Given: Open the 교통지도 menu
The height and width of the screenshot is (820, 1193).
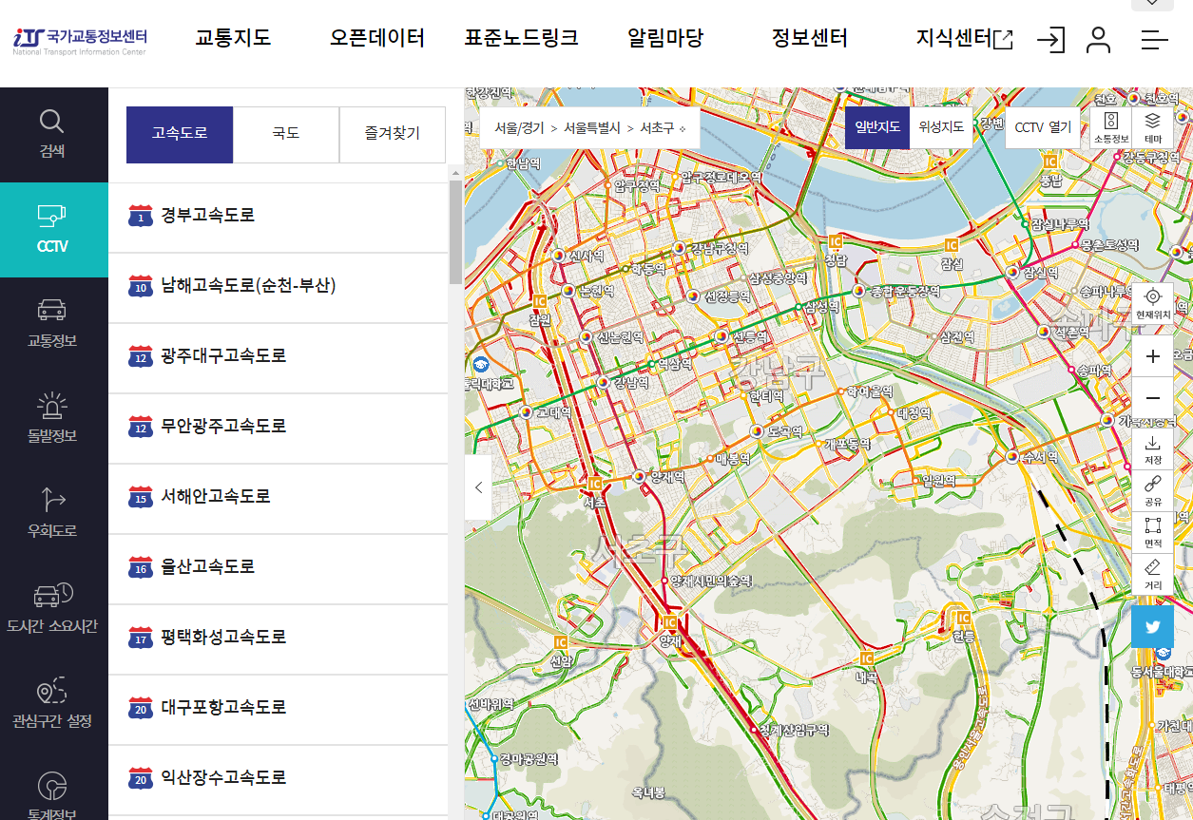Looking at the screenshot, I should coord(233,38).
